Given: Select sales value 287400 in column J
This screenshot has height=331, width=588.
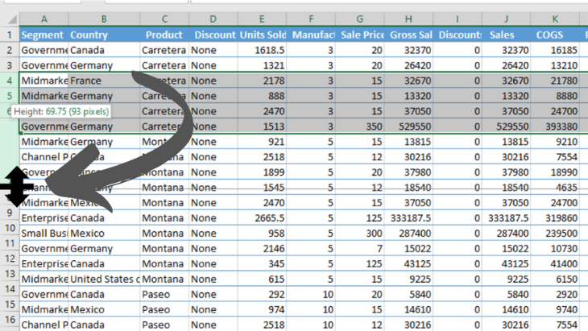Looking at the screenshot, I should [x=506, y=234].
